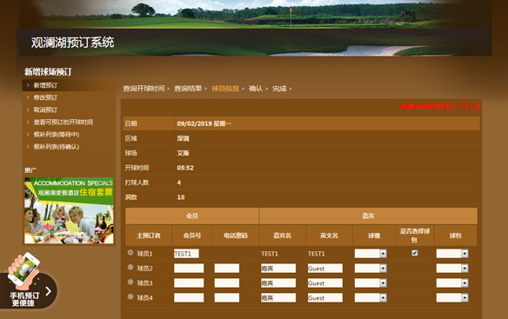This screenshot has width=508, height=319.
Task: Open caddie dropdown for 球员3
Action: tap(371, 283)
